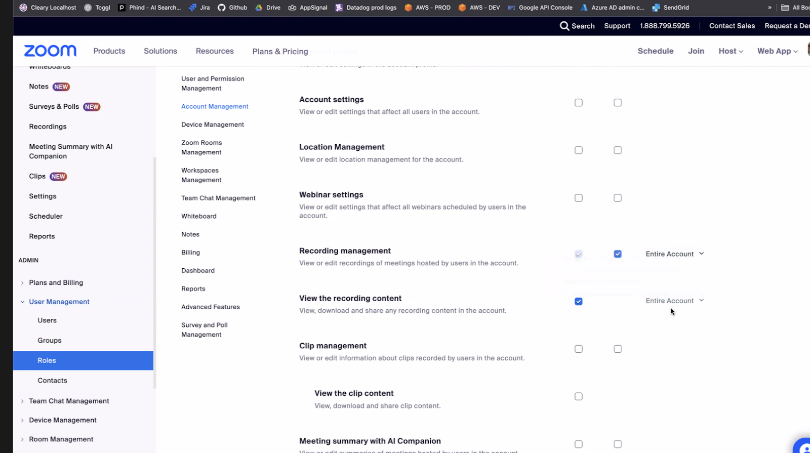810x453 pixels.
Task: Select Device Management in permissions list
Action: tap(213, 125)
